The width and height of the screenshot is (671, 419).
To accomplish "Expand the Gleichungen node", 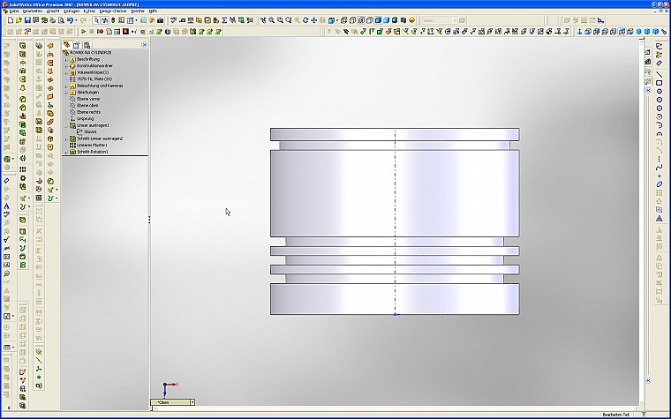I will pyautogui.click(x=66, y=93).
